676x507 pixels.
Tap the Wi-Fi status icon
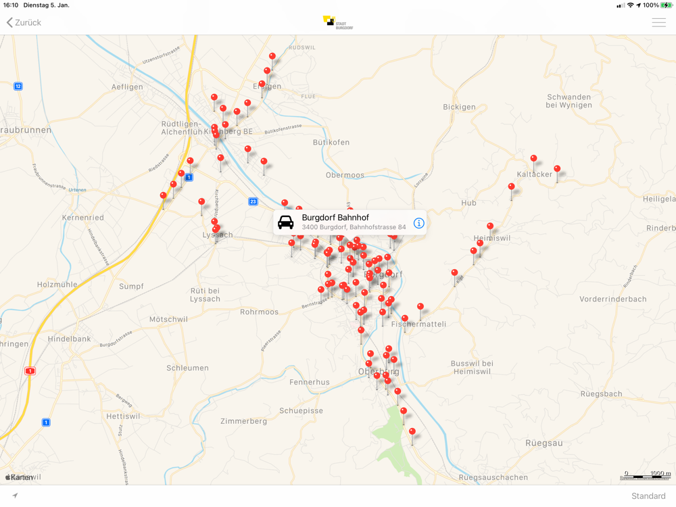[x=630, y=5]
